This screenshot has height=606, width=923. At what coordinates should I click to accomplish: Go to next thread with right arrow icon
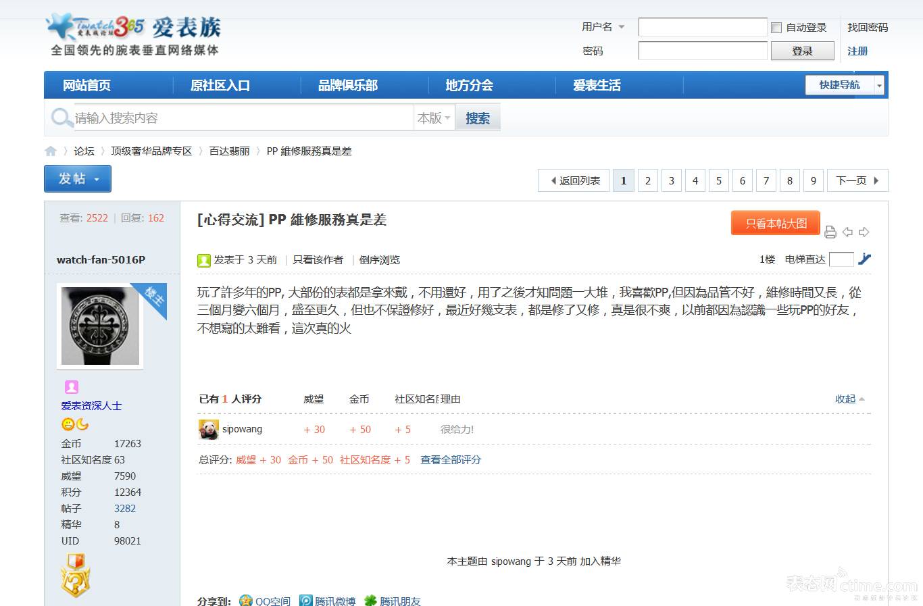(864, 232)
